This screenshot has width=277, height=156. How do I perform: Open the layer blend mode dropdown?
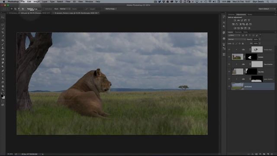(x=237, y=39)
